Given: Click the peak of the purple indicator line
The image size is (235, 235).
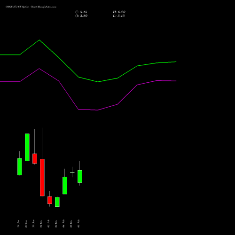Looking at the screenshot, I should (x=39, y=69).
